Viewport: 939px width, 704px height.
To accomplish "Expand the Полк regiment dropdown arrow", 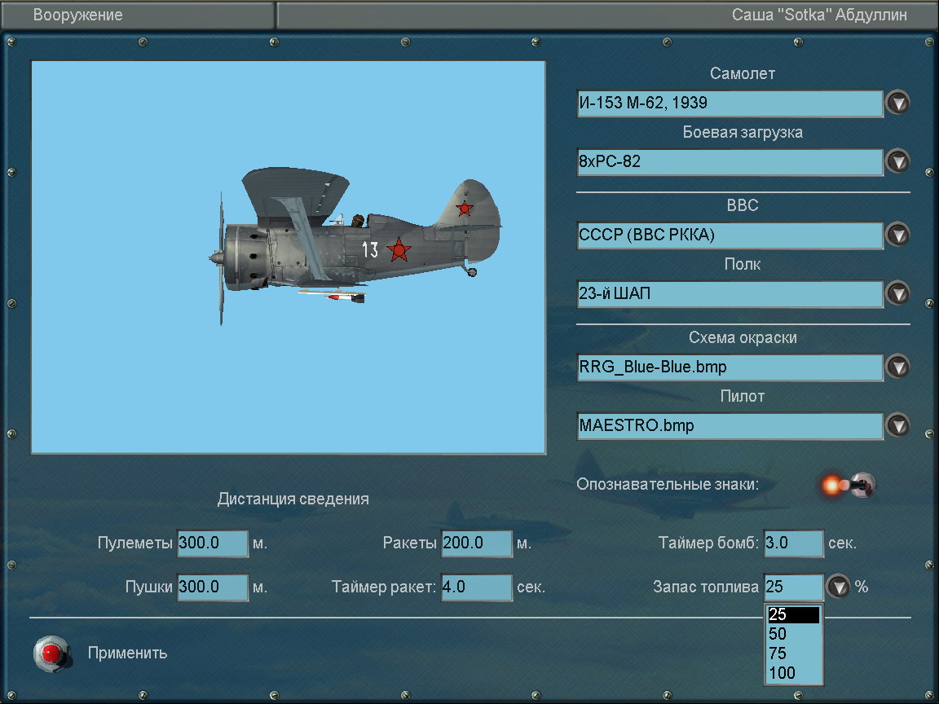I will (x=897, y=294).
